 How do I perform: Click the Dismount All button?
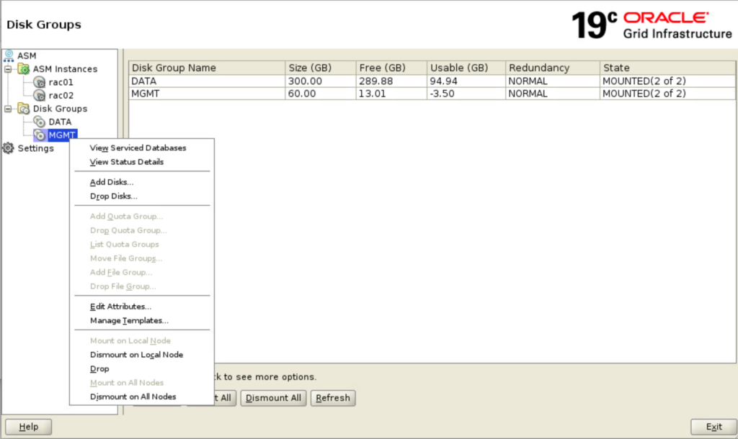coord(274,398)
